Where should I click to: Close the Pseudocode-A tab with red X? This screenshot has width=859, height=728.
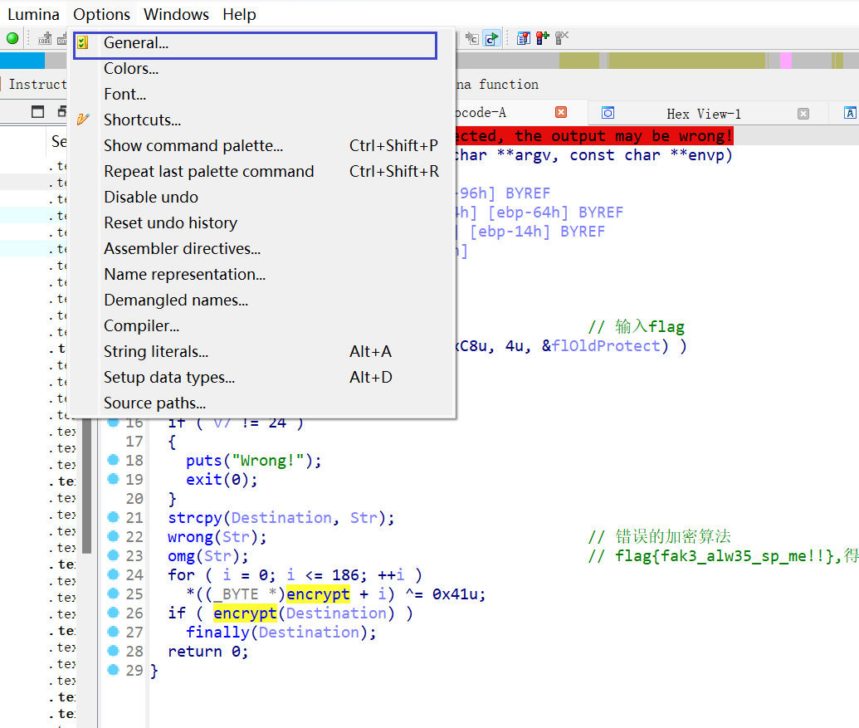tap(561, 113)
